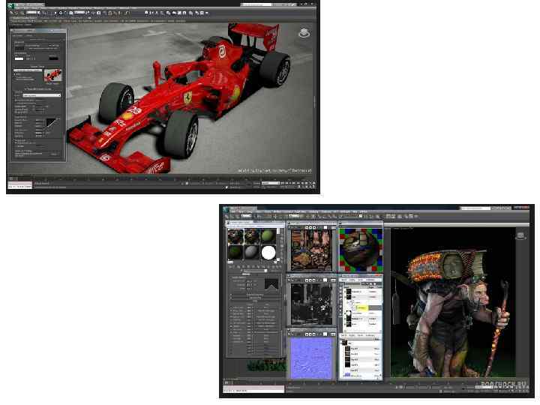Open the wide dropdown in the left dialog
This screenshot has width=540, height=405.
coord(42,95)
